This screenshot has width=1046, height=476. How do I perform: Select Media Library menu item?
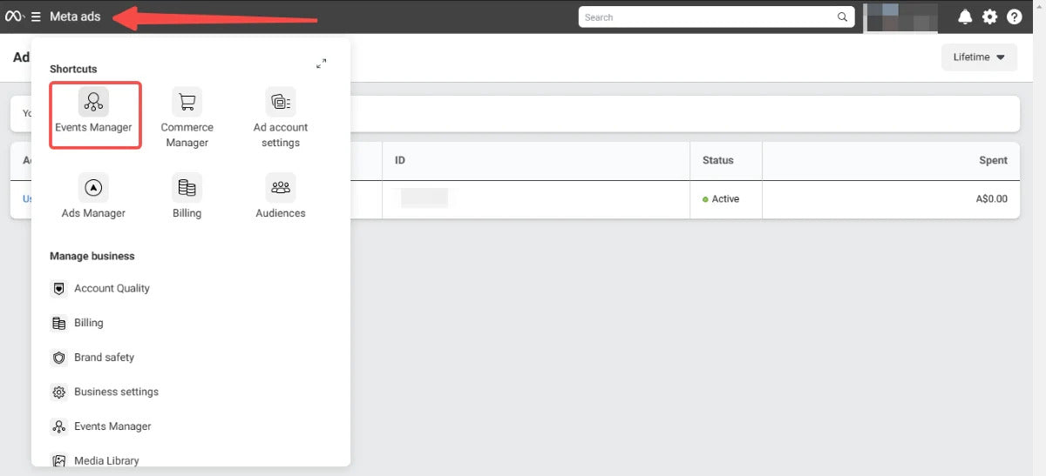[x=106, y=461]
